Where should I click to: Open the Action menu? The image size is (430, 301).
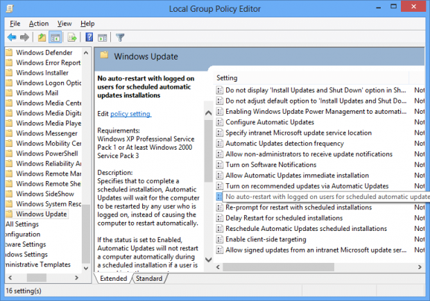point(39,24)
